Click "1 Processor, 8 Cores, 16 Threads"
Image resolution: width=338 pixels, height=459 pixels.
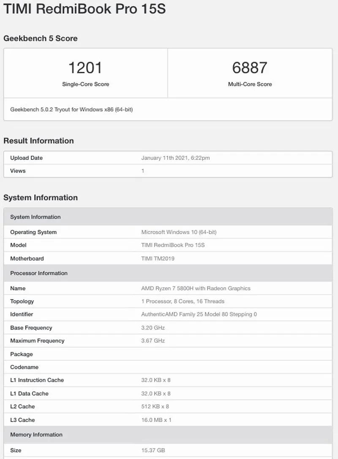pyautogui.click(x=183, y=301)
